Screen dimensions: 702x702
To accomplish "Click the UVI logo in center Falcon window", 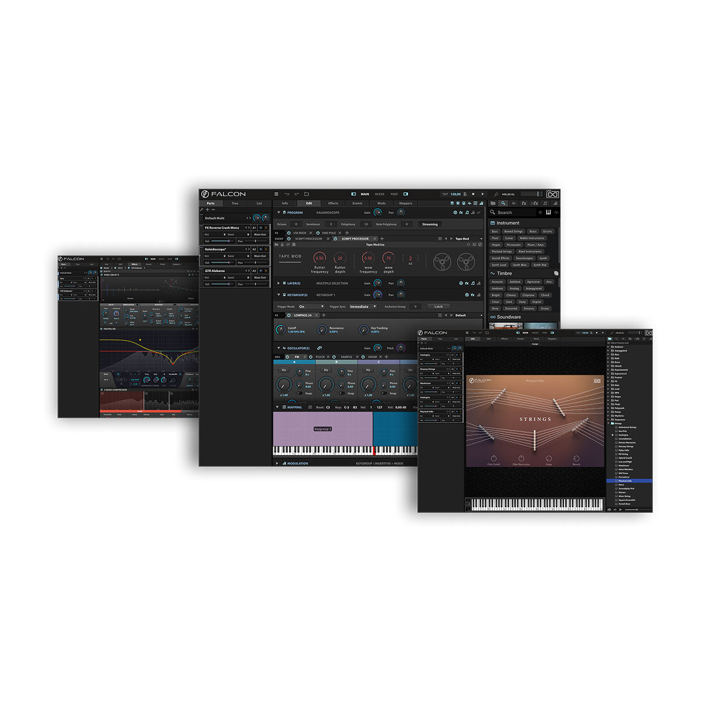I will pyautogui.click(x=553, y=194).
